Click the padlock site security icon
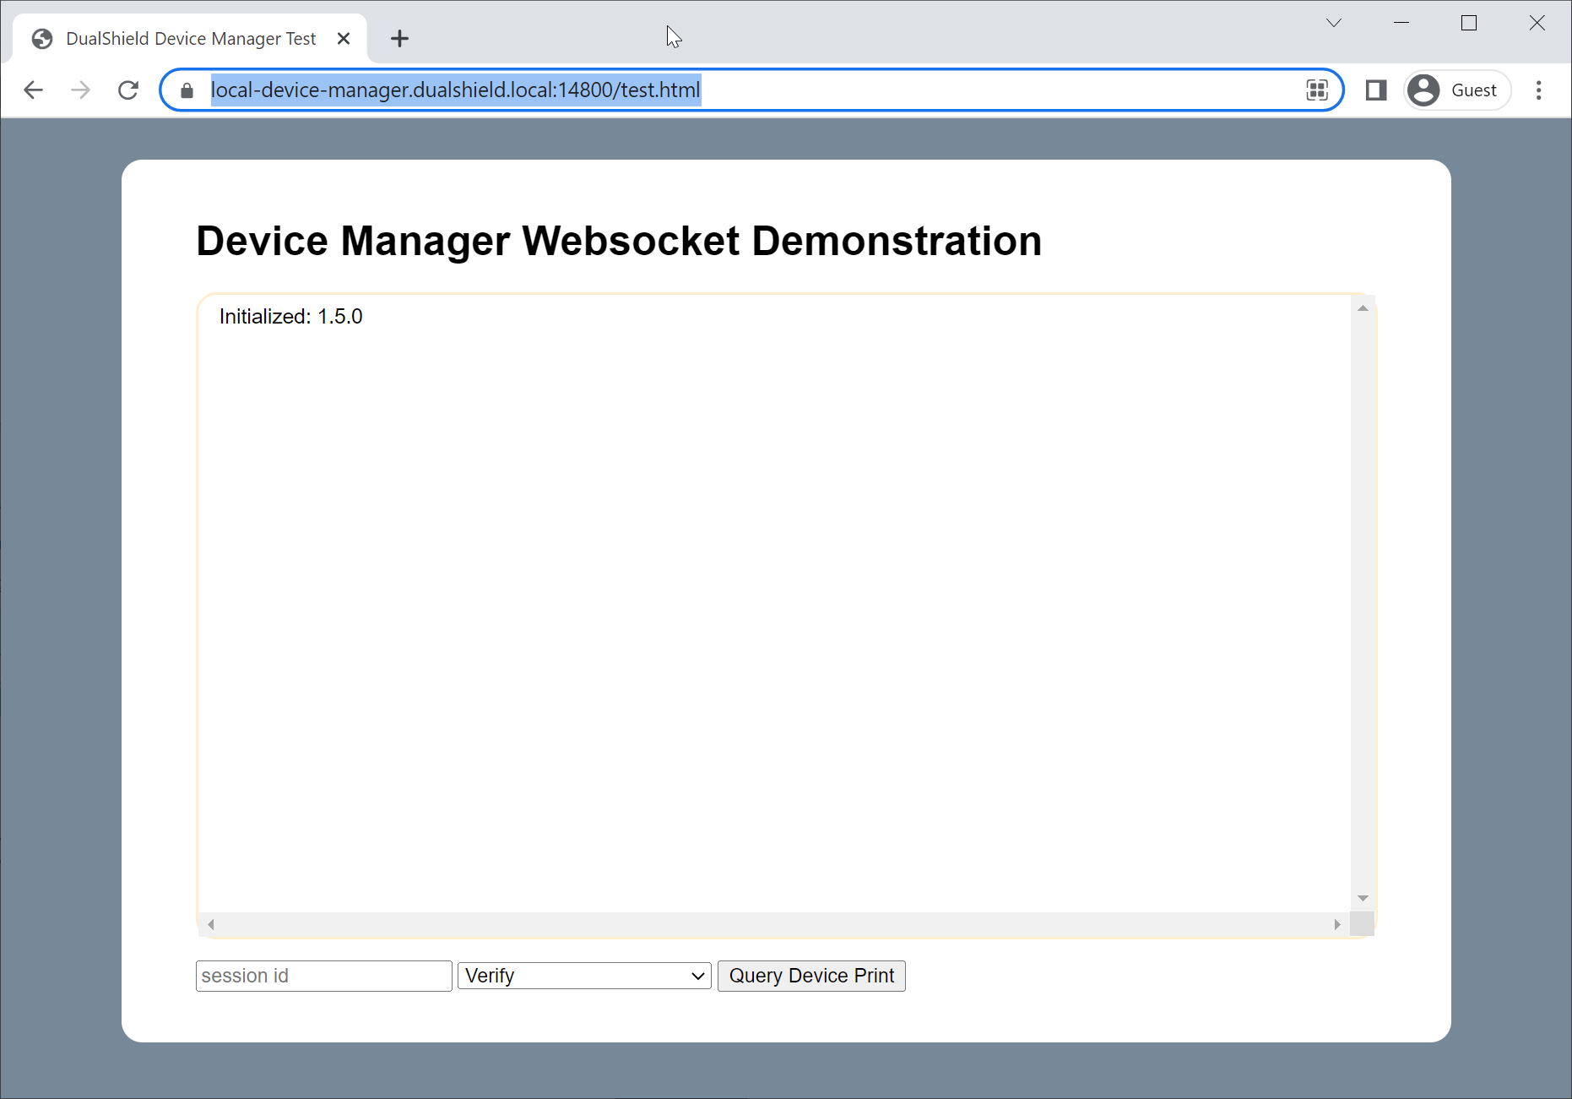 tap(187, 90)
